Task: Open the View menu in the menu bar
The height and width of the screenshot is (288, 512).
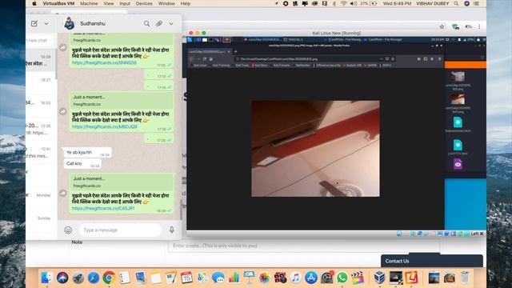Action: (109, 3)
